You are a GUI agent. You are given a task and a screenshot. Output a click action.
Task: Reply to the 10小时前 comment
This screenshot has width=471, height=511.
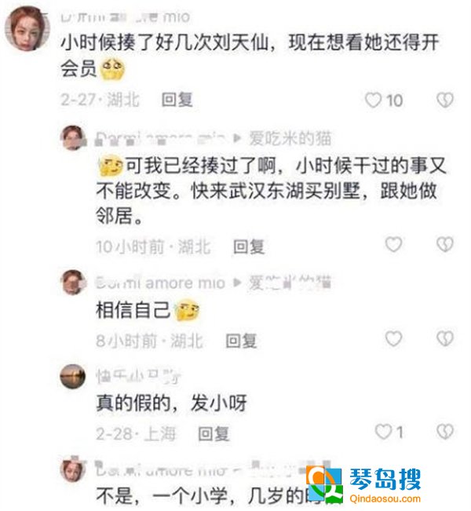pos(249,246)
